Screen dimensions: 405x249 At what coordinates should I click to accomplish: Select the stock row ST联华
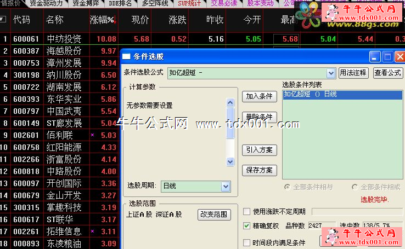[x=60, y=219]
